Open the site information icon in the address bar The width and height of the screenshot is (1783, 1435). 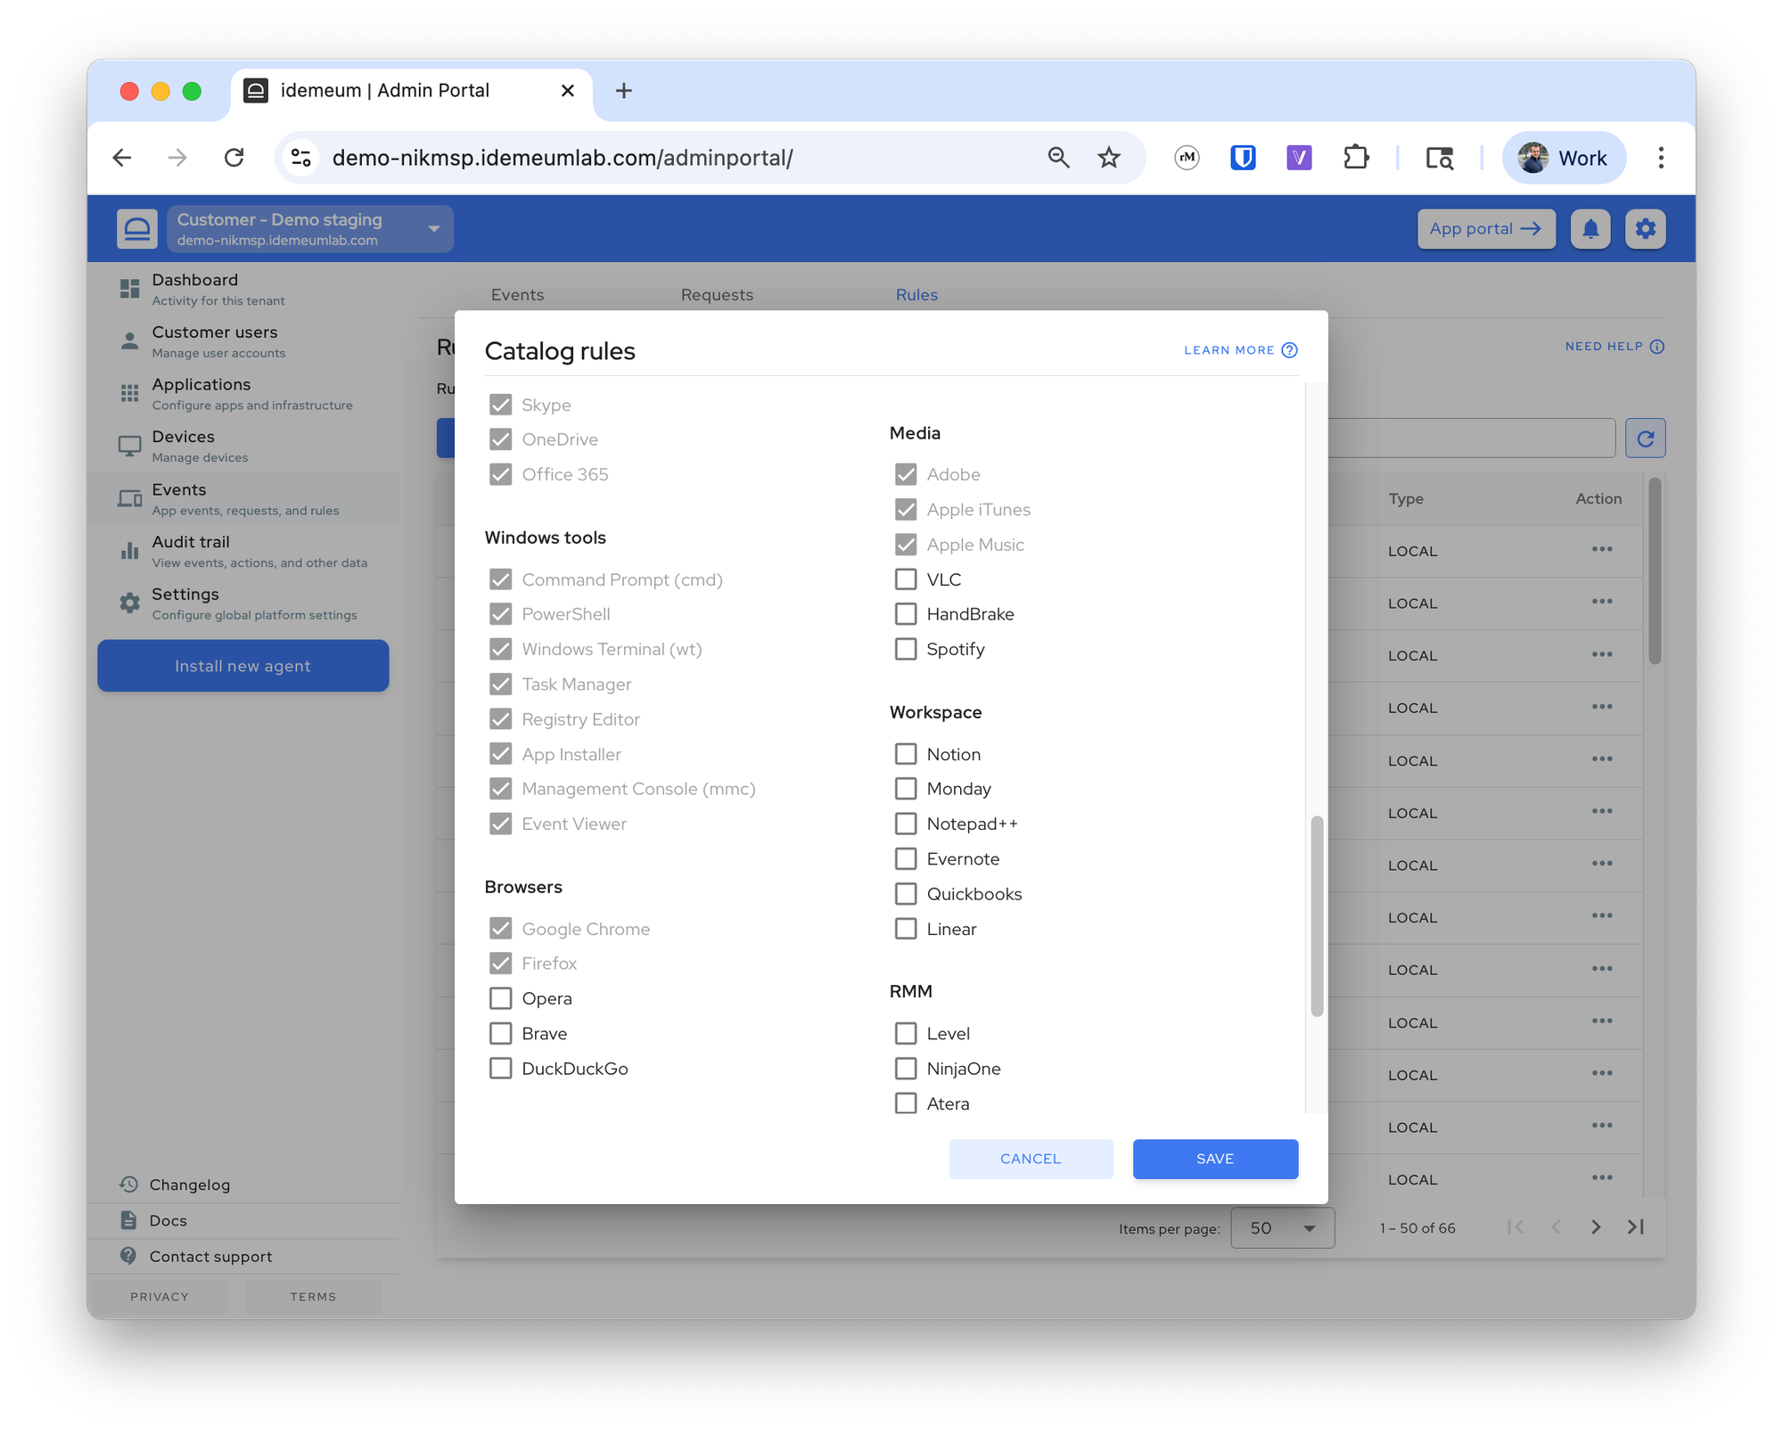[301, 158]
